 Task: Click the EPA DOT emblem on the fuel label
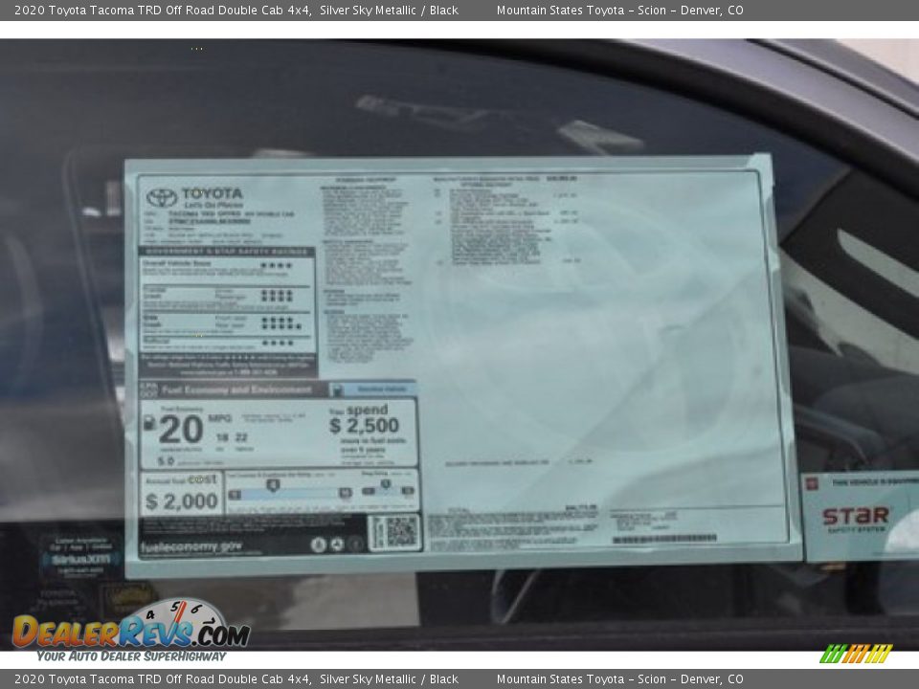(148, 389)
